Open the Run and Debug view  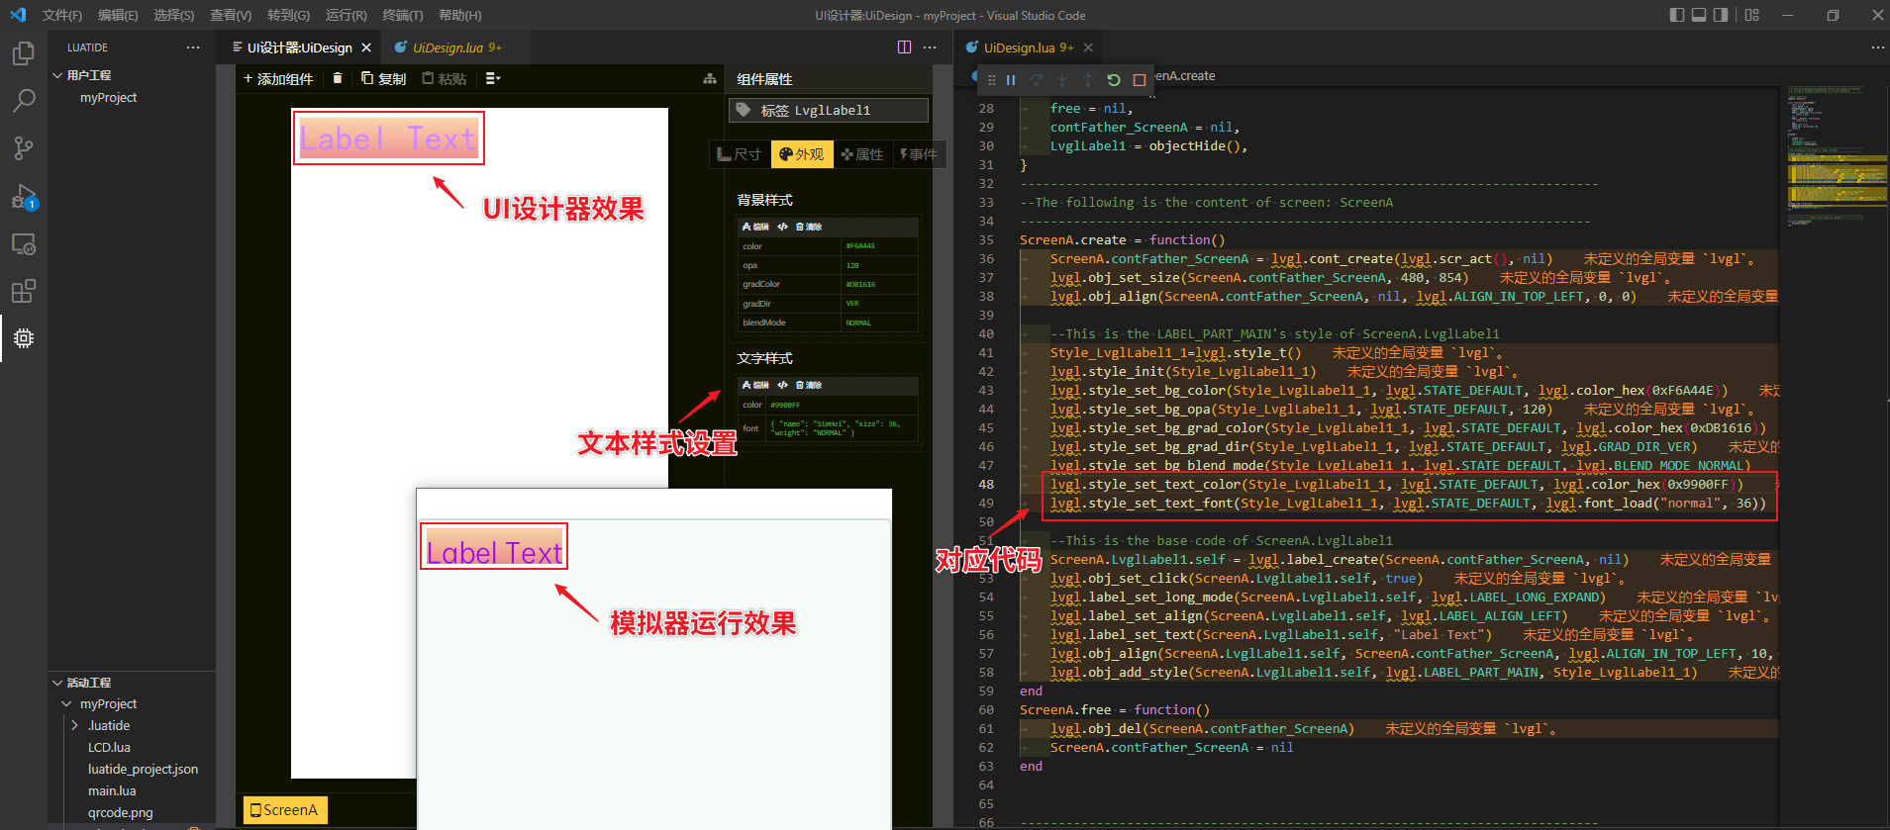pos(24,197)
